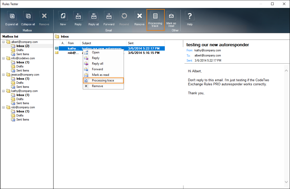Select albert's Inbox (2) folder
290x189 pixels.
(23, 46)
